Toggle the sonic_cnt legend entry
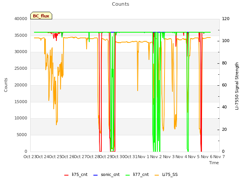This screenshot has width=242, height=182. click(106, 174)
